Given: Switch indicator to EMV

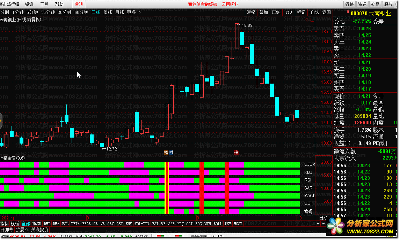Looking at the screenshot, I should pyautogui.click(x=129, y=224).
